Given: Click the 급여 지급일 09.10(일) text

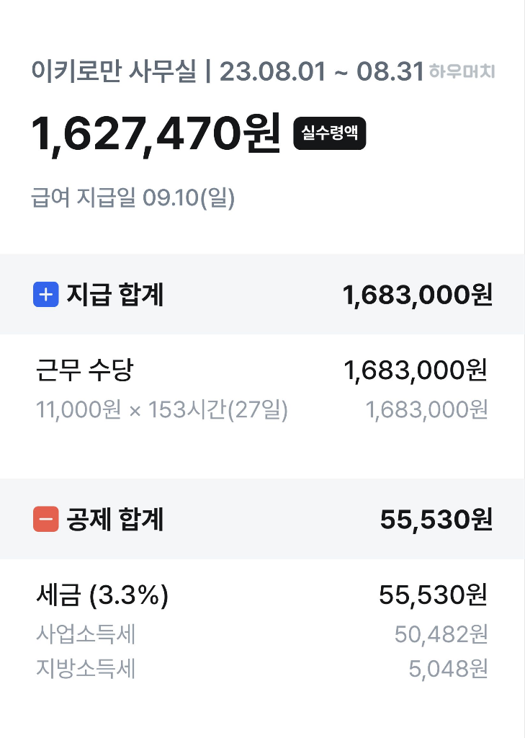Looking at the screenshot, I should tap(133, 197).
